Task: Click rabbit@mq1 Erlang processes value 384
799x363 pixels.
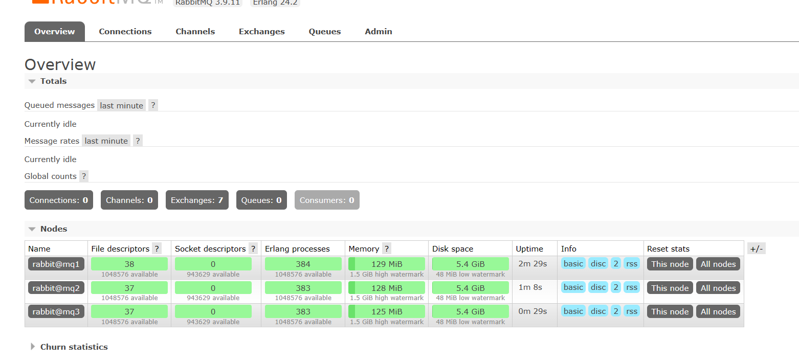Action: coord(303,264)
